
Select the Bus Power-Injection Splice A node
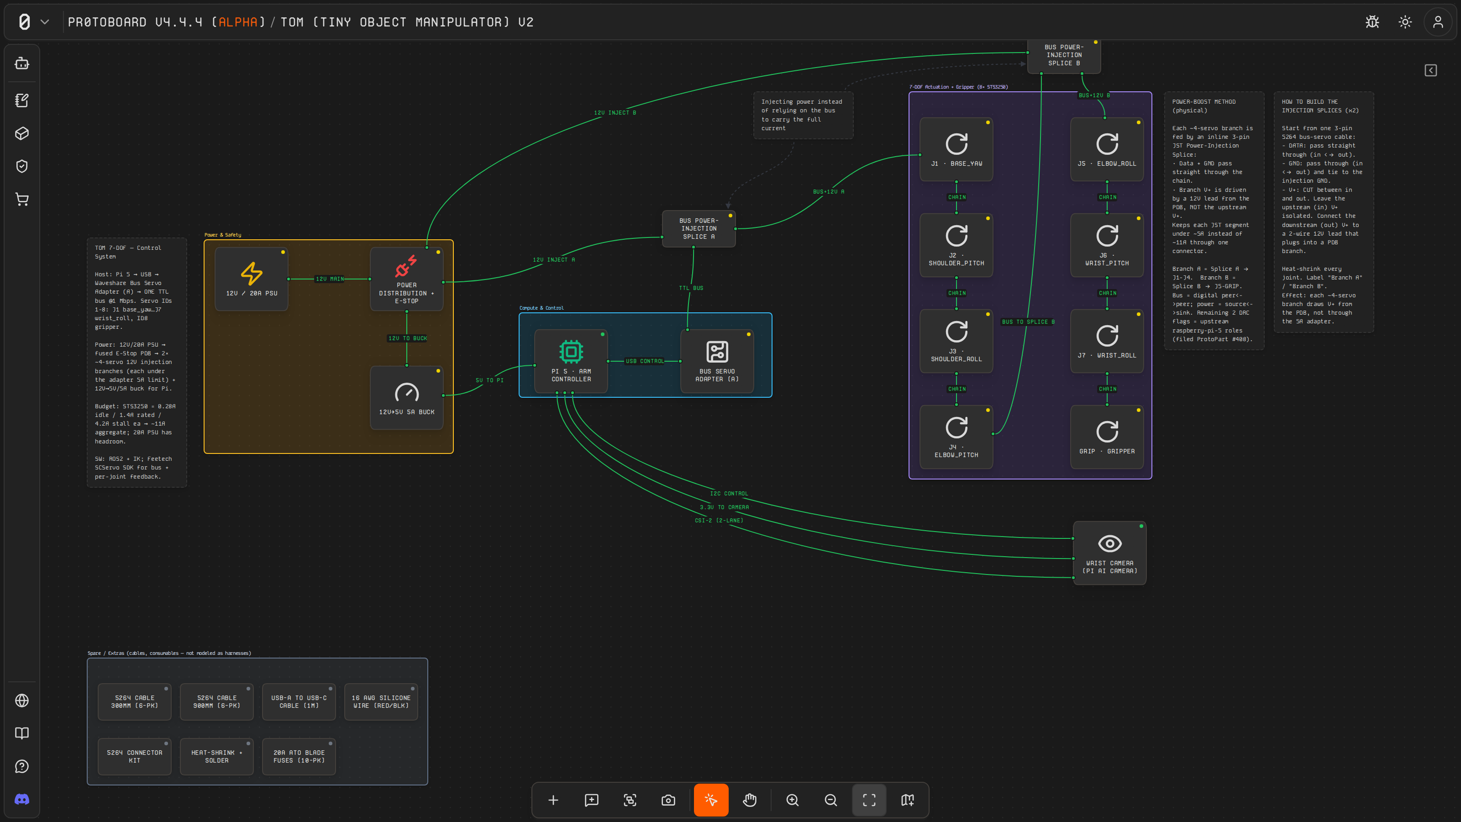tap(699, 229)
